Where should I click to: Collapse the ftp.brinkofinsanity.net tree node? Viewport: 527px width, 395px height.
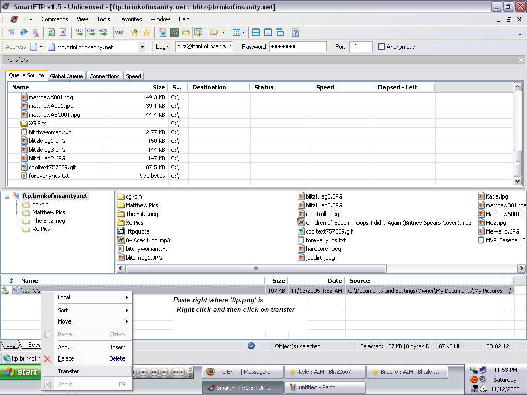(x=7, y=196)
